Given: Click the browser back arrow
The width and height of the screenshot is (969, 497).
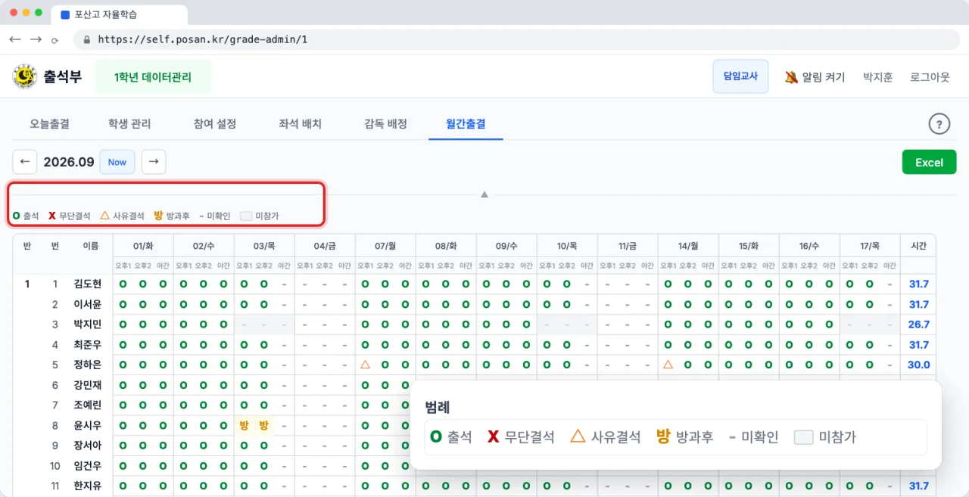Looking at the screenshot, I should tap(15, 39).
